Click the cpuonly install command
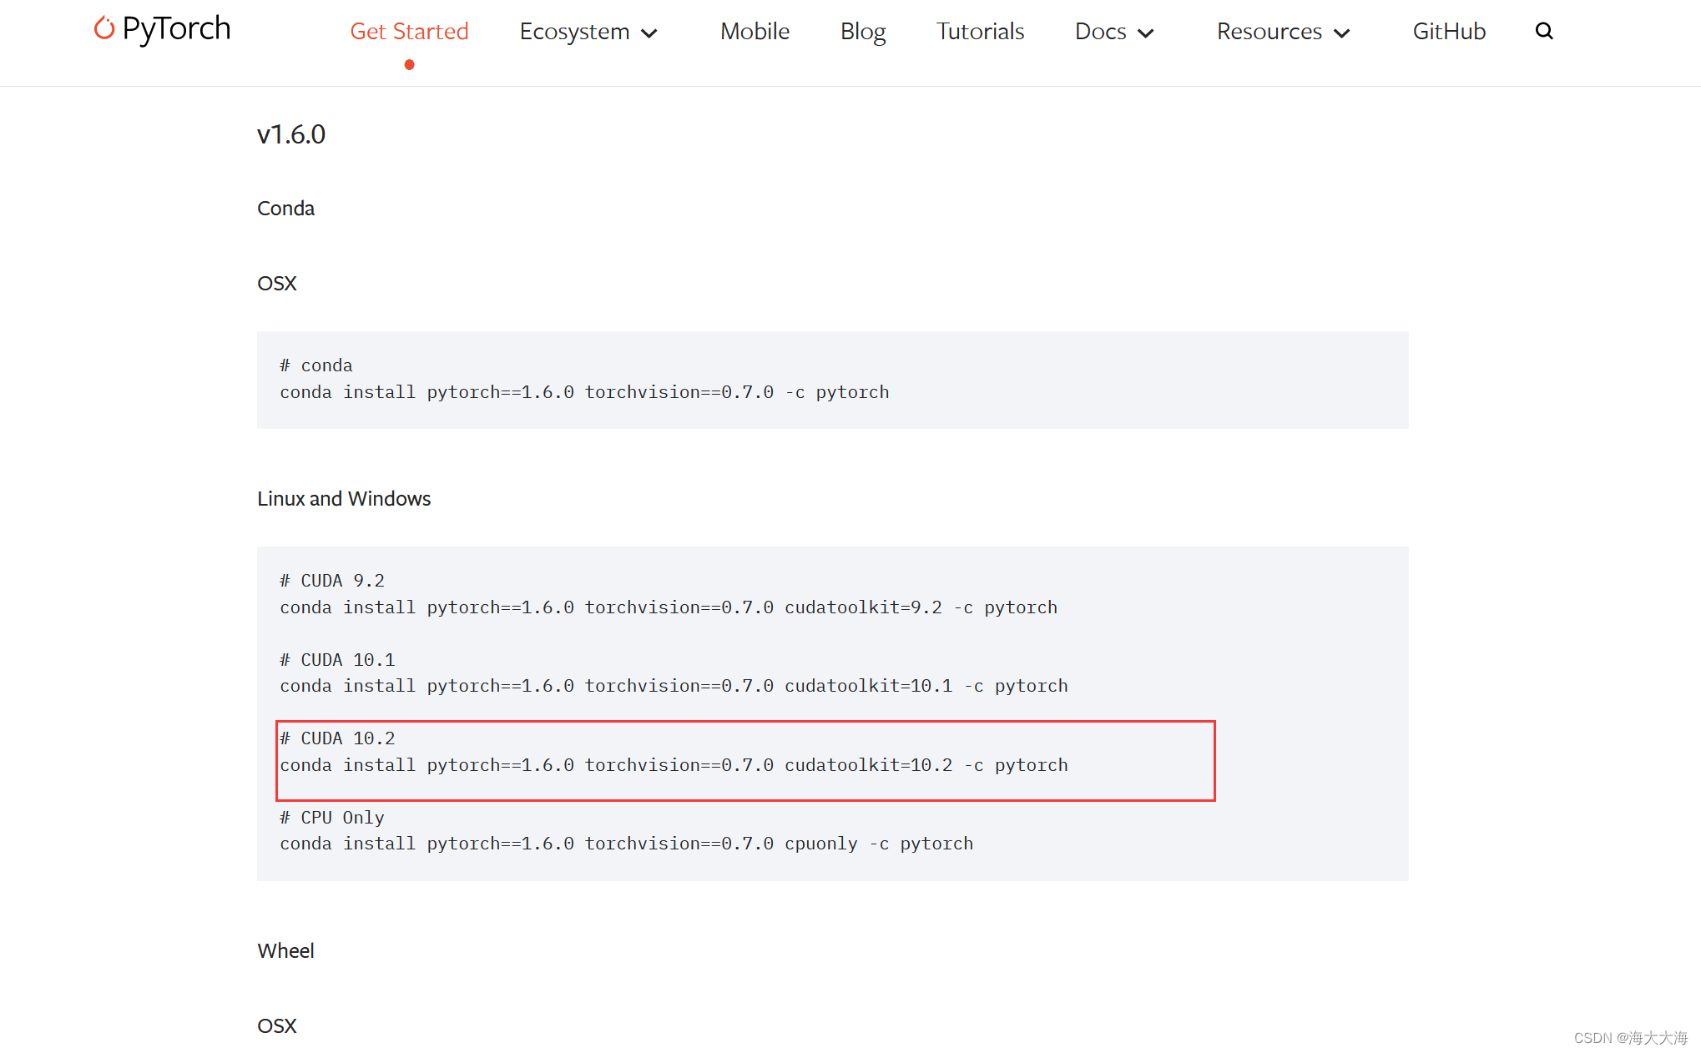The image size is (1701, 1053). (626, 844)
